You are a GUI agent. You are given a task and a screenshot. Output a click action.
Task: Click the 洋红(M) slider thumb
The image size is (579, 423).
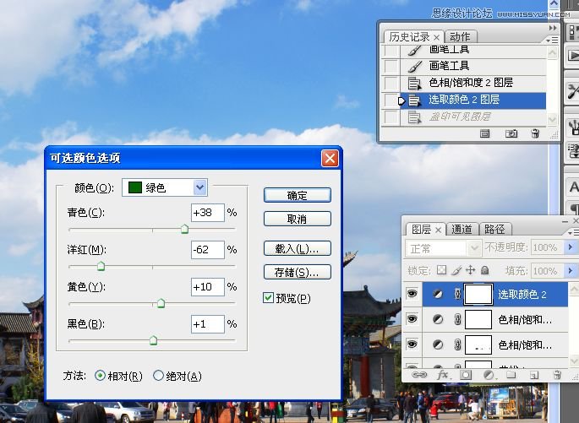click(x=101, y=266)
